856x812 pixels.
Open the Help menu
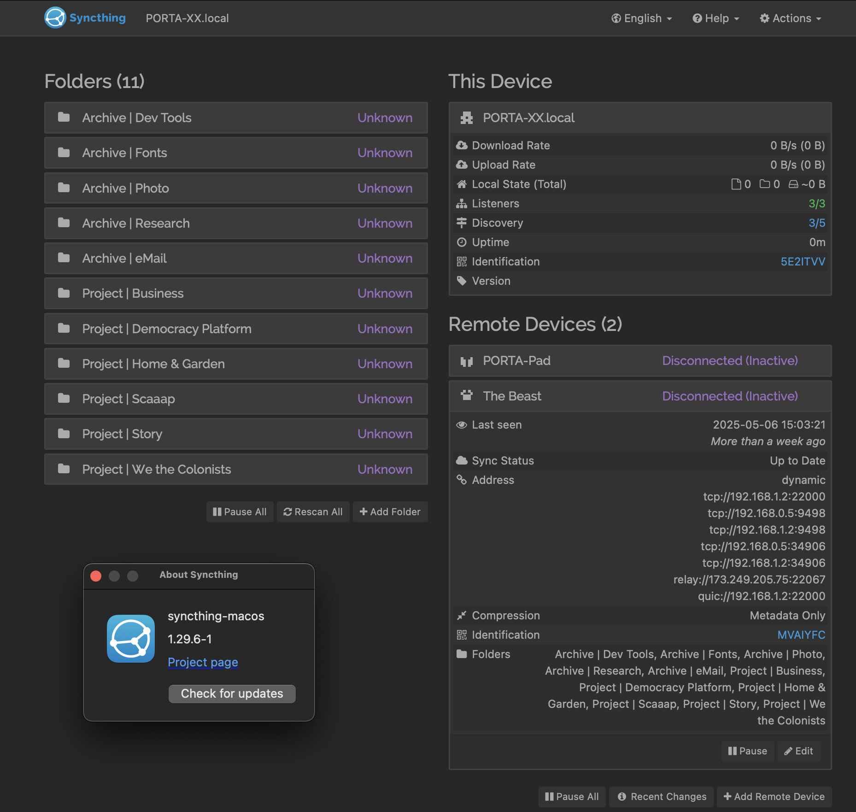click(716, 18)
